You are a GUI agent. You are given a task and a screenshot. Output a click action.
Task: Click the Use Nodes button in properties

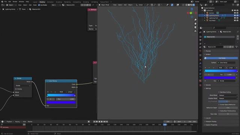[221, 58]
